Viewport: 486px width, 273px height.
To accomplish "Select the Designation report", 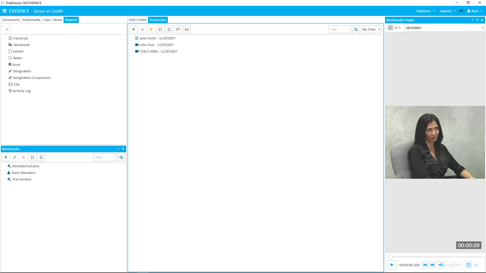I will click(20, 71).
